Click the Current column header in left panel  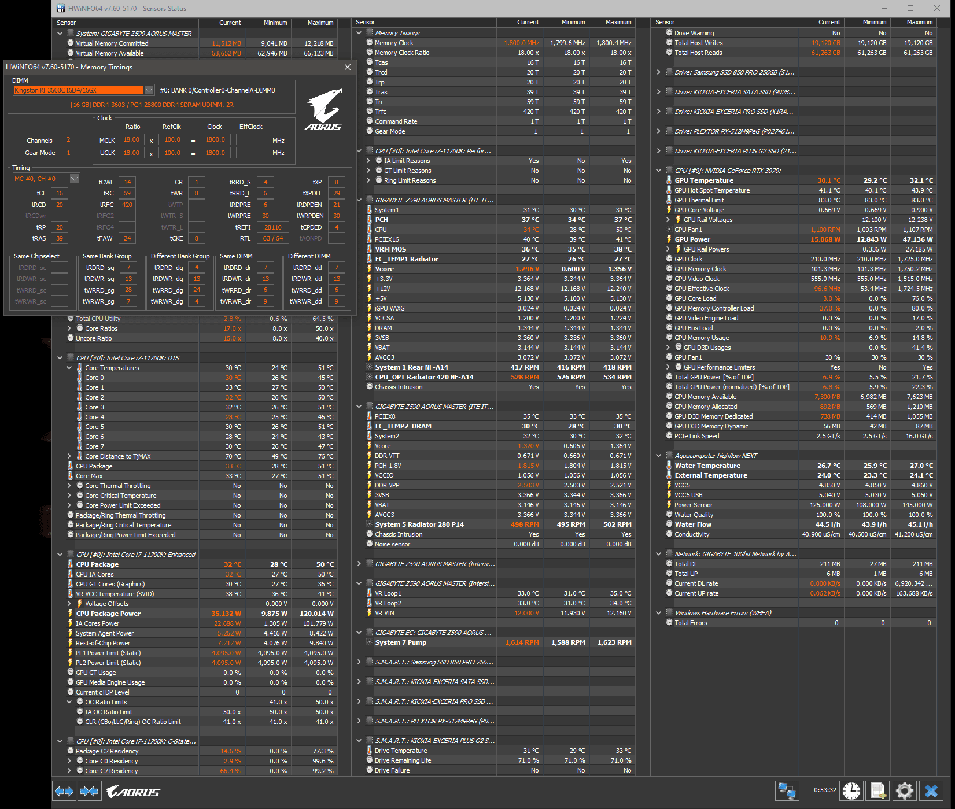pos(222,23)
